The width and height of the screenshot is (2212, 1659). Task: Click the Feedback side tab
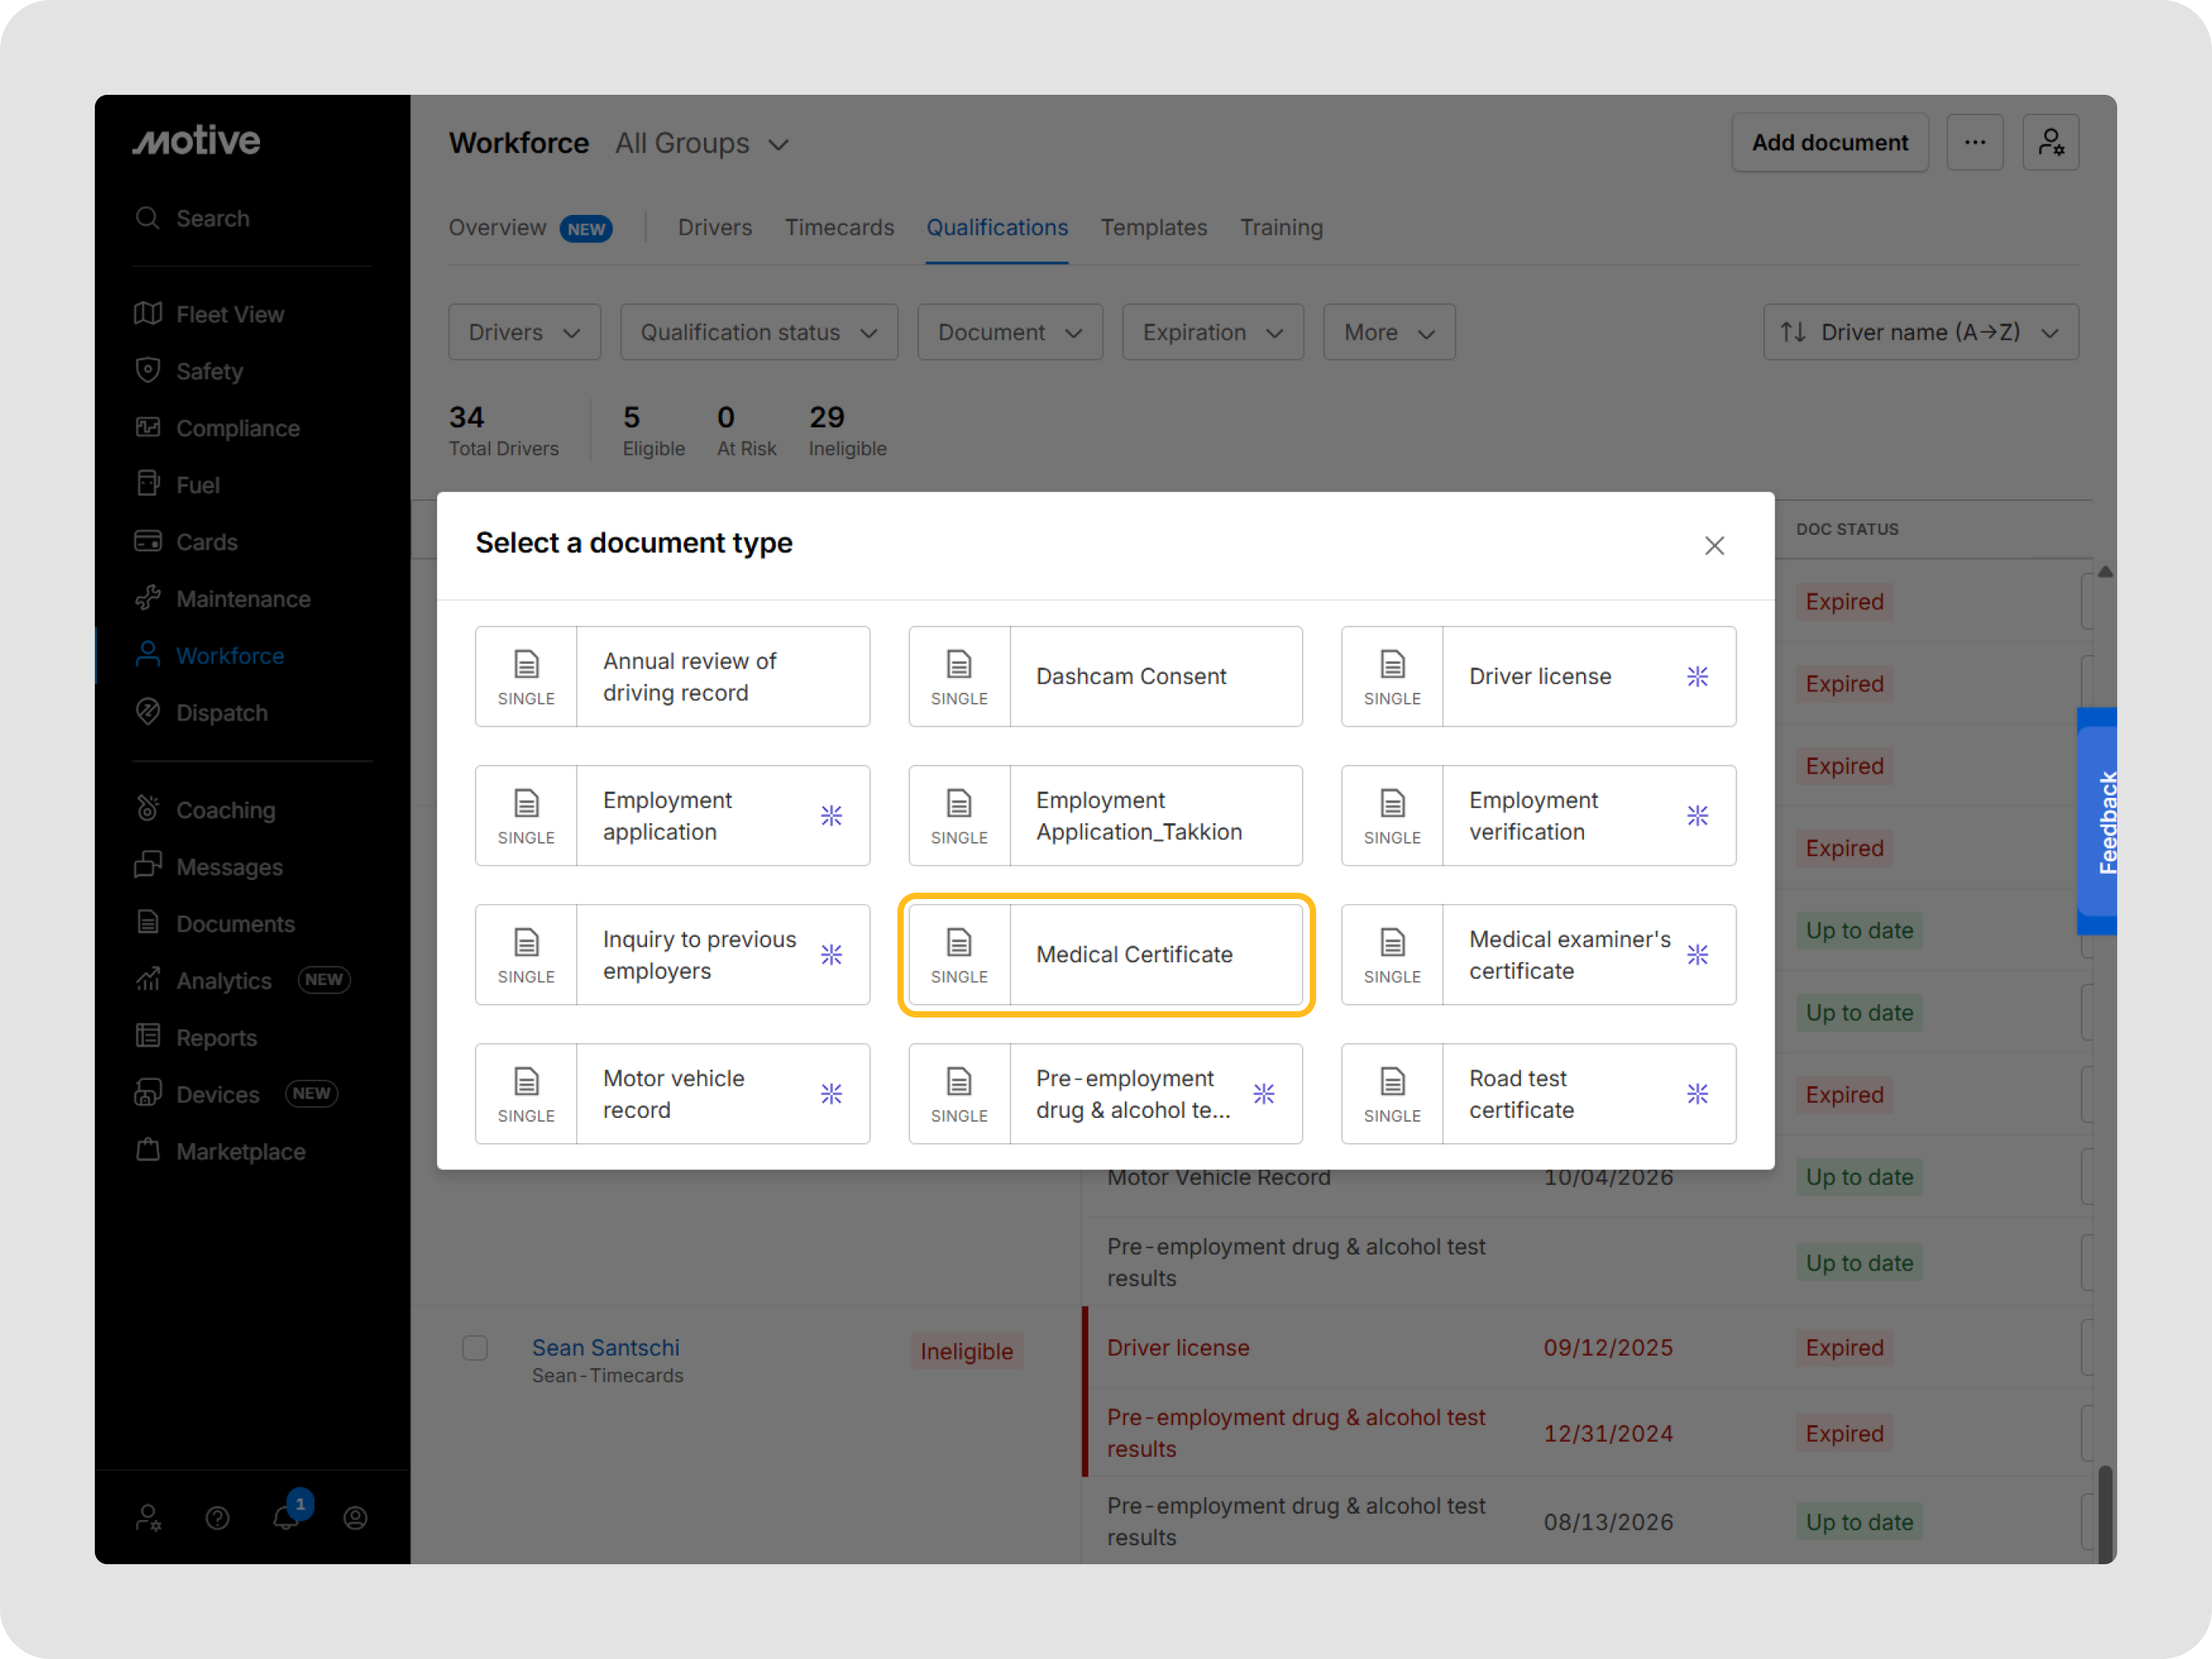tap(2098, 822)
